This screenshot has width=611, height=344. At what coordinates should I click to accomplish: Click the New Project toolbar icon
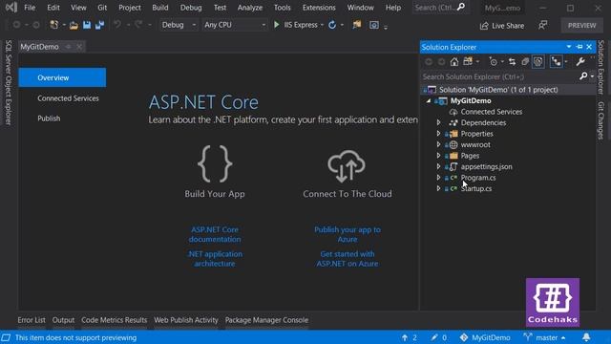pos(54,25)
